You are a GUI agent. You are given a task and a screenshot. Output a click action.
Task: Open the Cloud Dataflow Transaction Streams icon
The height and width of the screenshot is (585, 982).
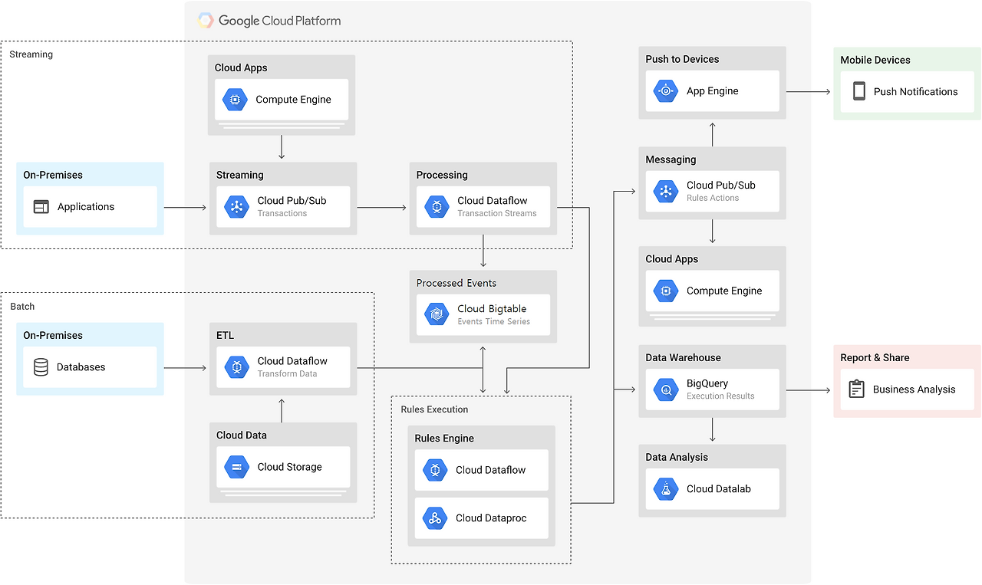436,206
